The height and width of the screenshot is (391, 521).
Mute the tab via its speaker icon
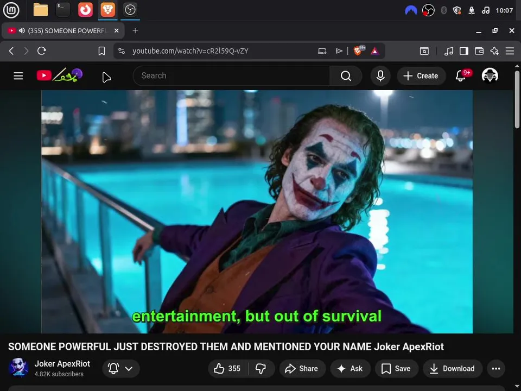(x=22, y=30)
